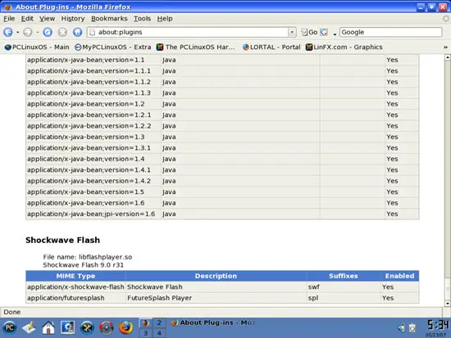Viewport: 451px width, 338px height.
Task: Click the page icon in address bar
Action: pyautogui.click(x=93, y=32)
